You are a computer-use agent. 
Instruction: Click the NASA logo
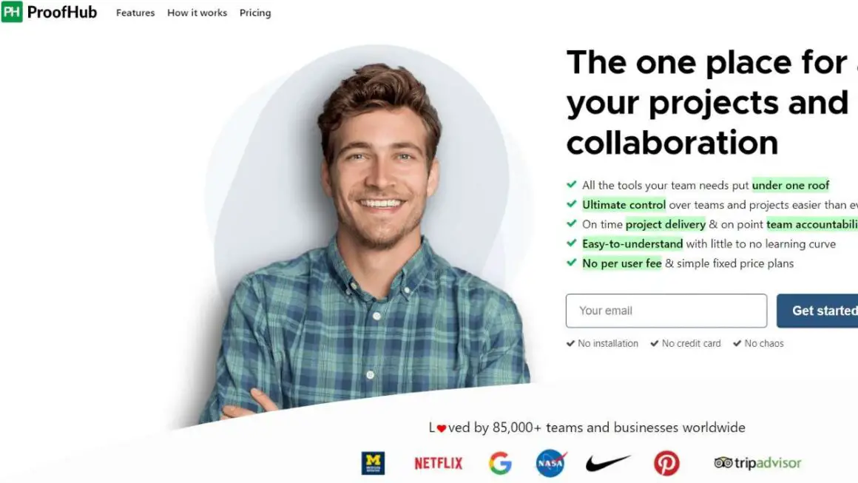(x=551, y=463)
